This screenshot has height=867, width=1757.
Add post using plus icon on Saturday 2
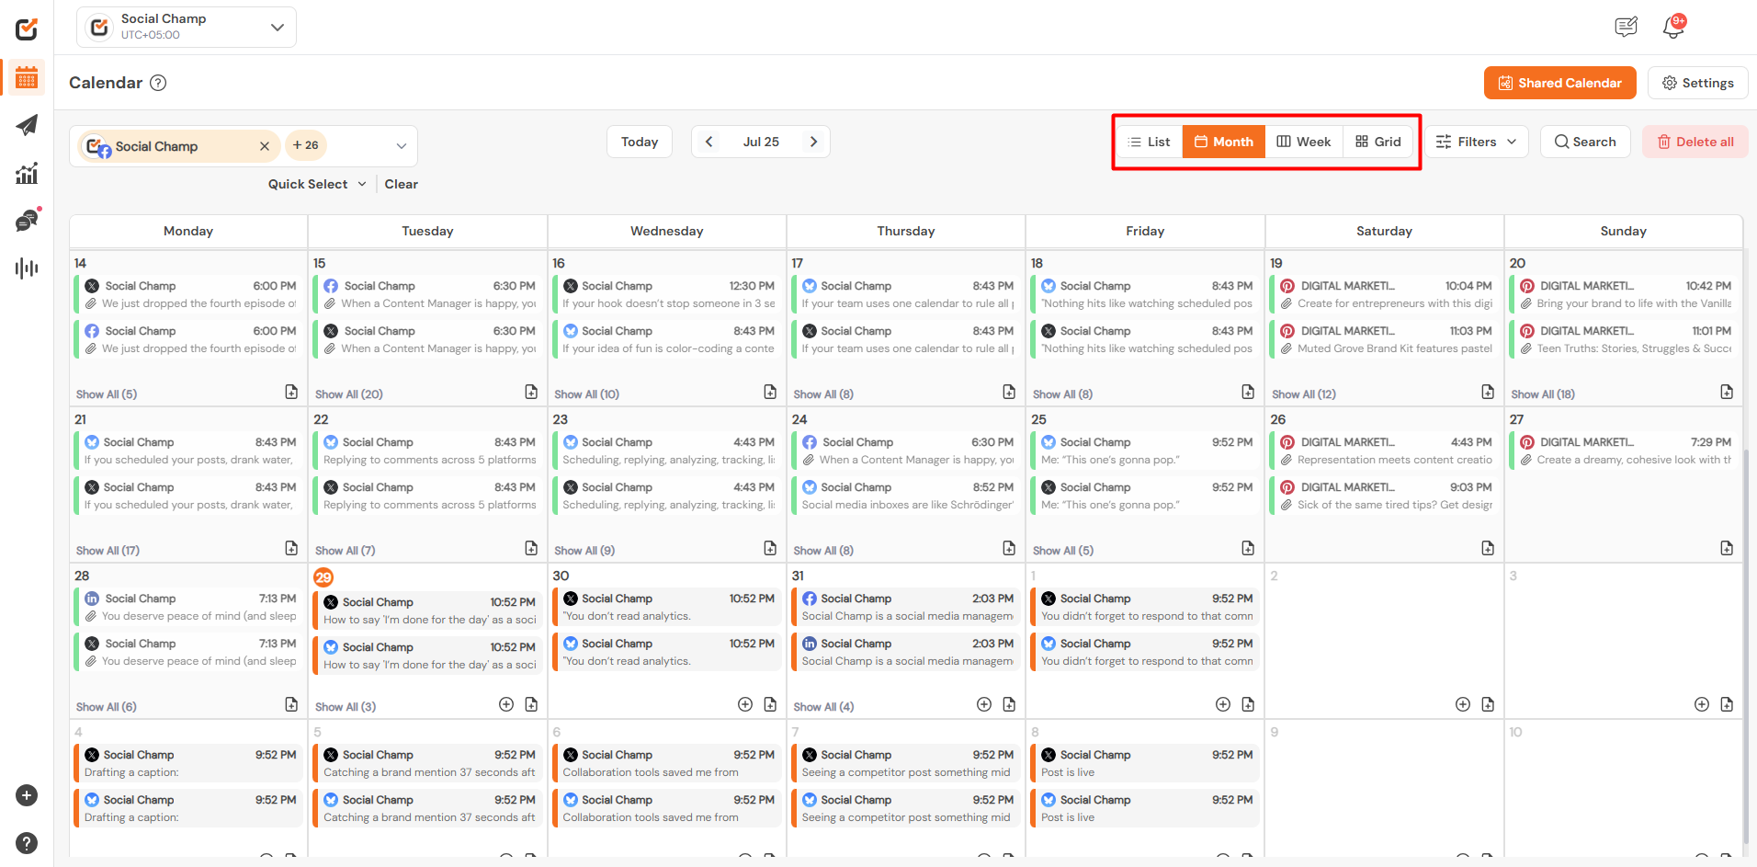coord(1463,704)
